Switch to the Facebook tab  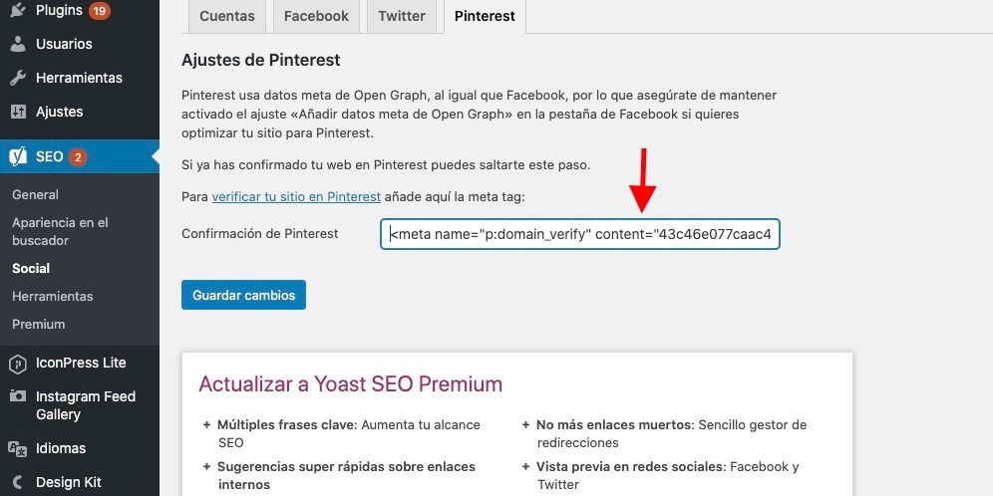316,17
